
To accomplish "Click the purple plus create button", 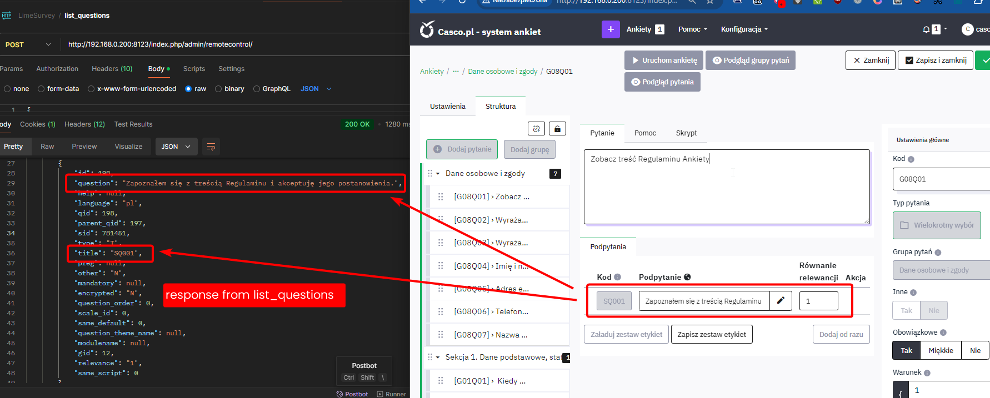I will click(x=611, y=29).
